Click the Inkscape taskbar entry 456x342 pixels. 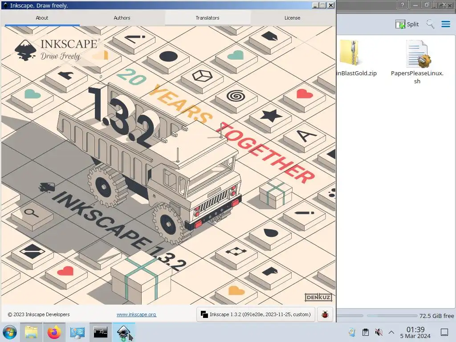coord(124,332)
